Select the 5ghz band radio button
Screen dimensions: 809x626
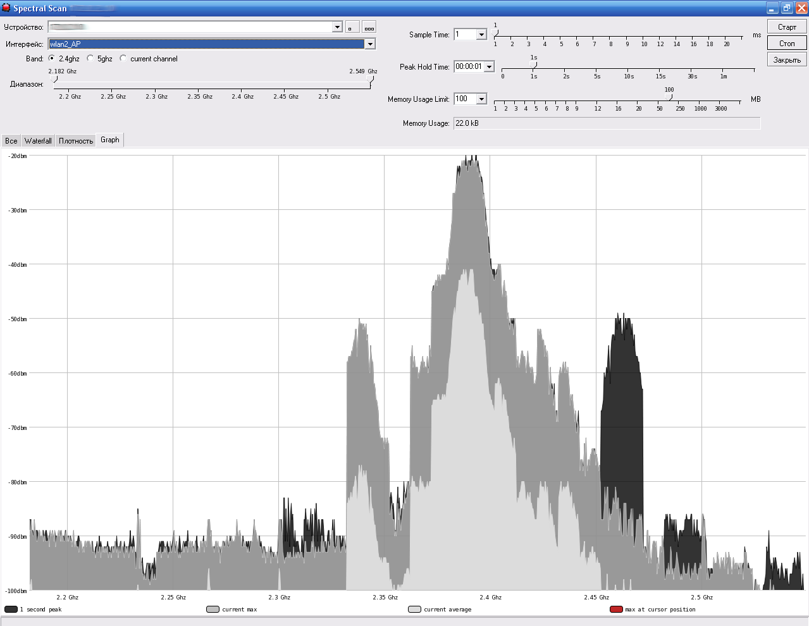[90, 59]
